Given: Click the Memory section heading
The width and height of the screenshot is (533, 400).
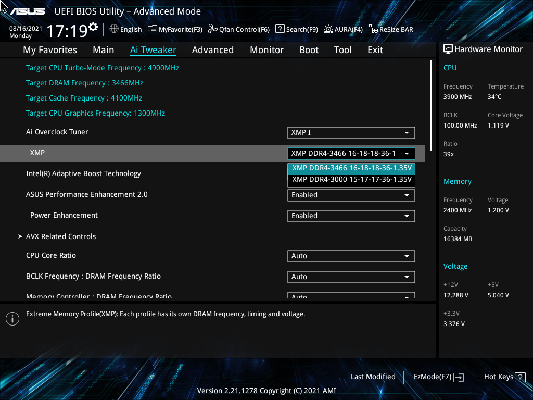Looking at the screenshot, I should (x=457, y=182).
